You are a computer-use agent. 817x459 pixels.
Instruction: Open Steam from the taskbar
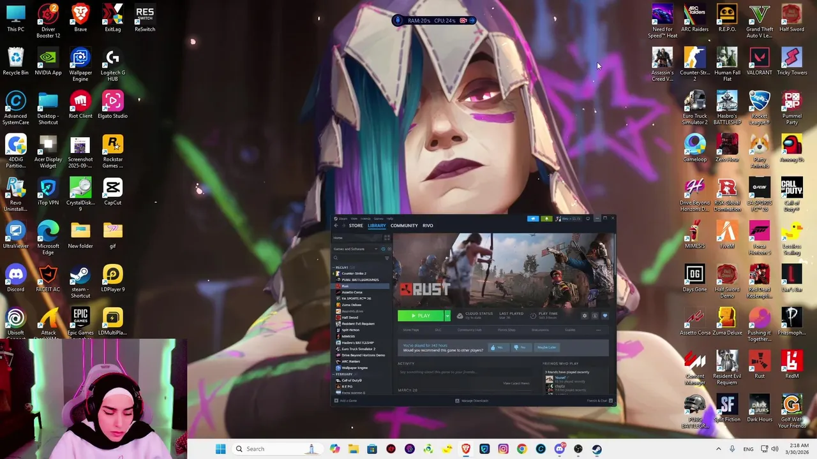point(597,449)
